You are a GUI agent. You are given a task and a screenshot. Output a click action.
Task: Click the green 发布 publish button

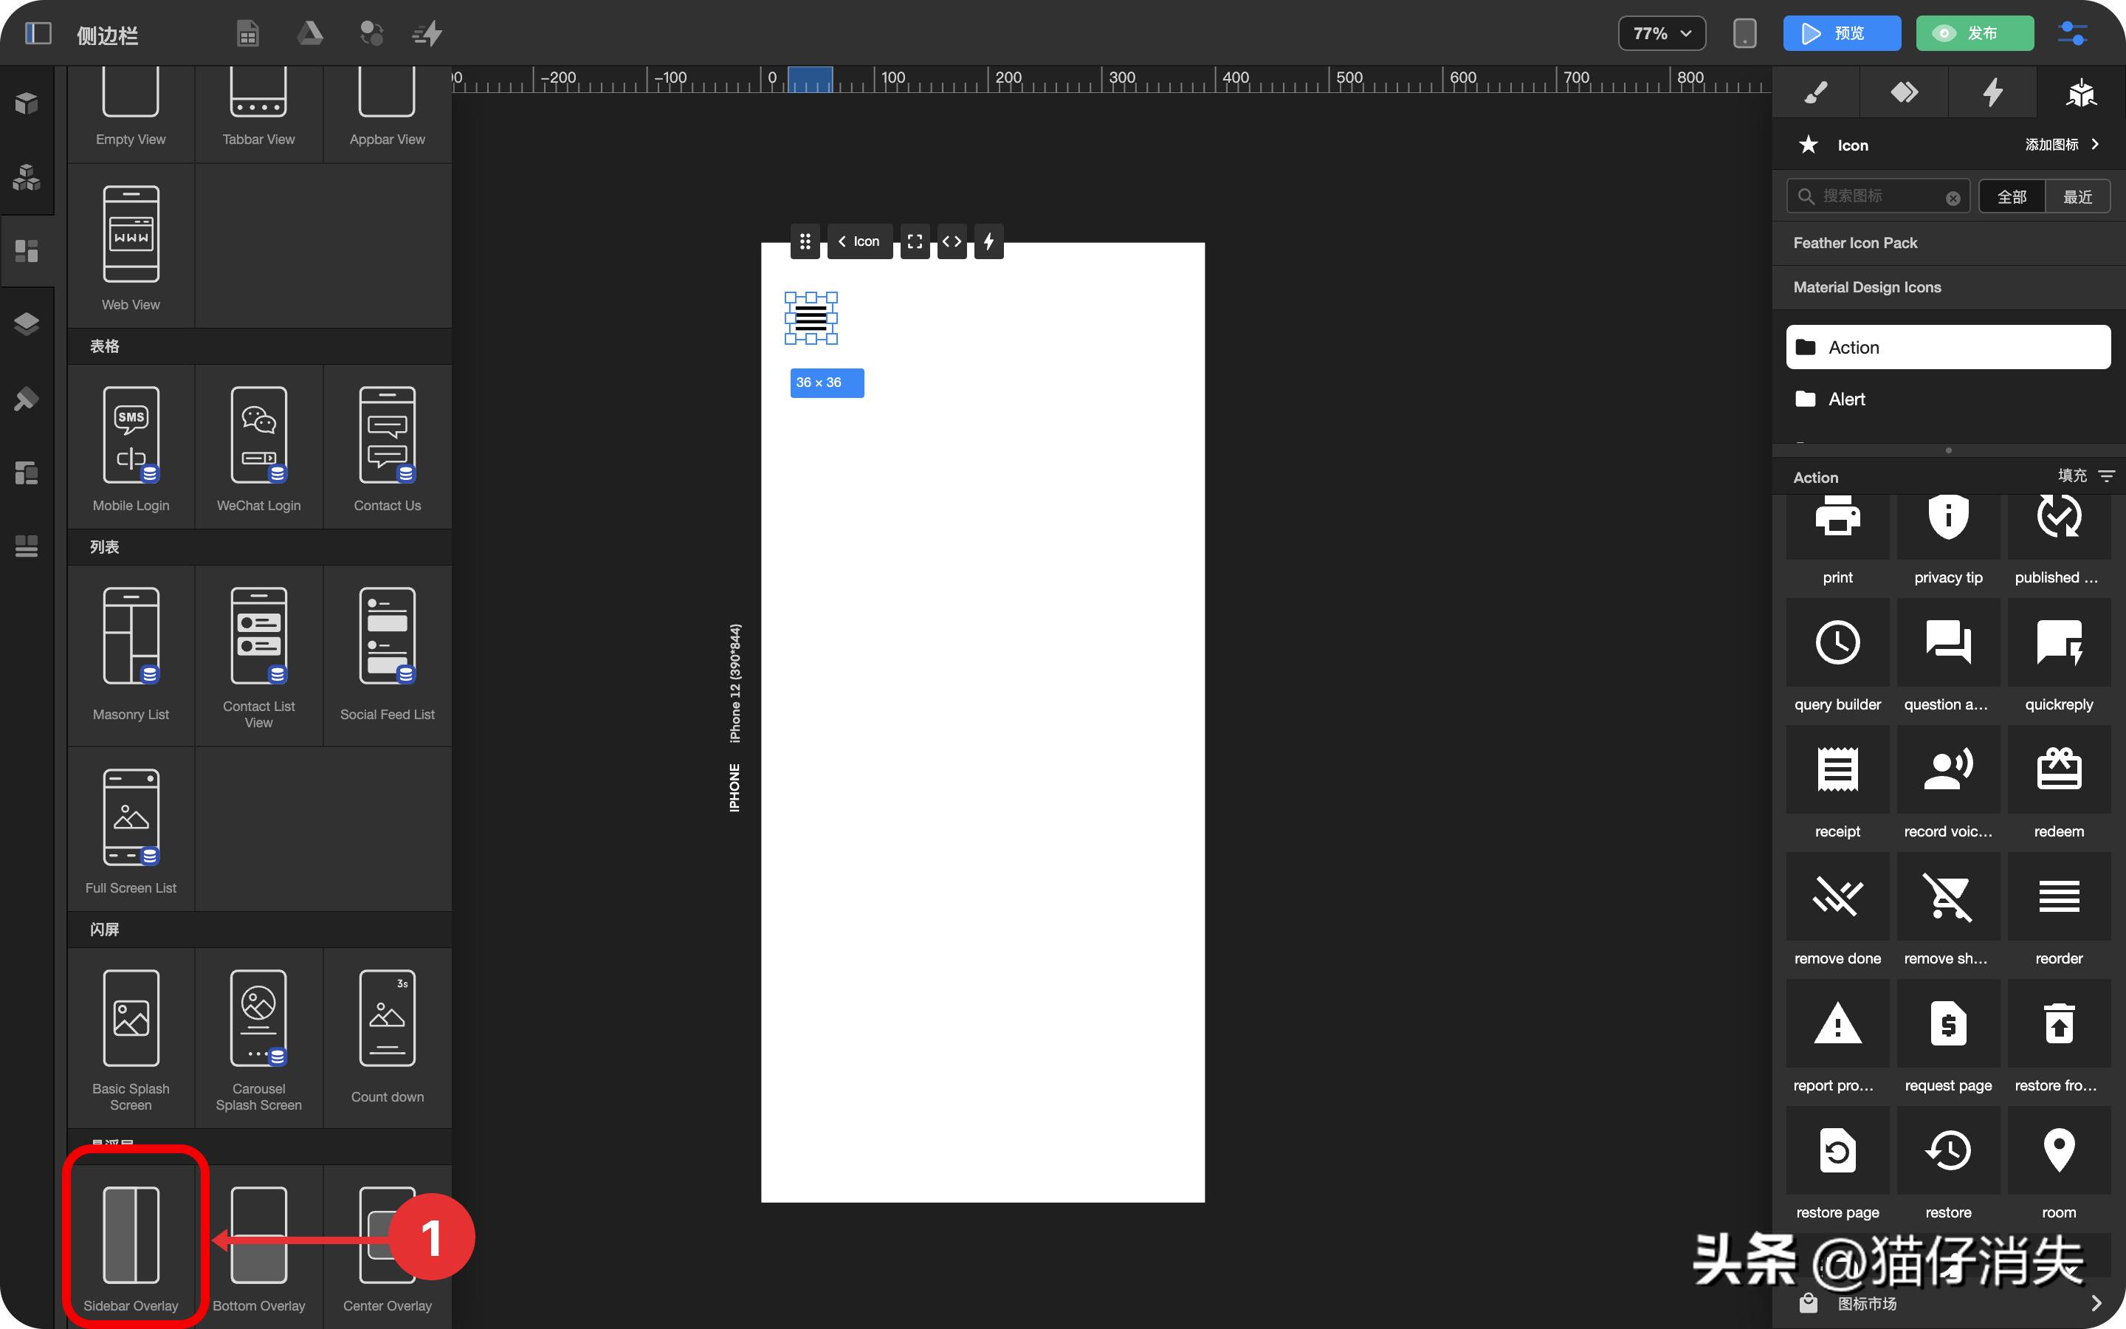pyautogui.click(x=1974, y=33)
